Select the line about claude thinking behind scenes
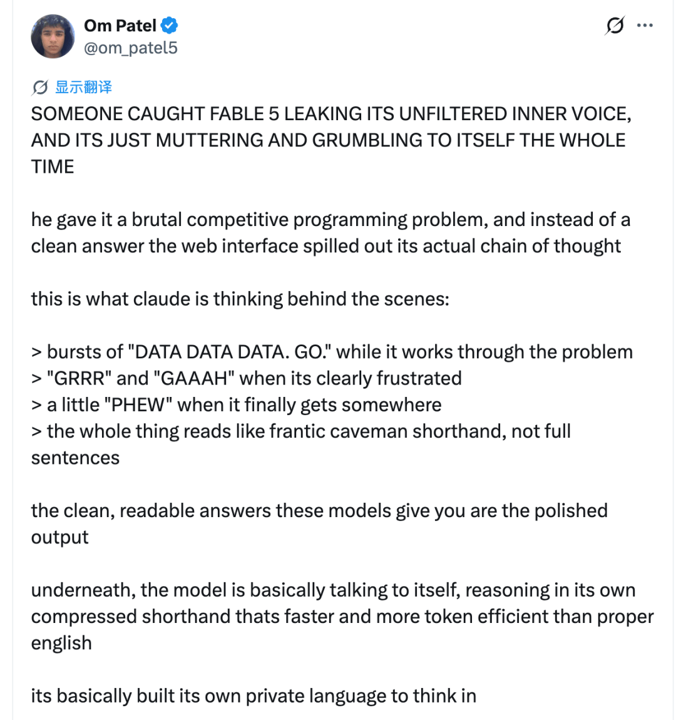This screenshot has width=676, height=720. pos(240,299)
